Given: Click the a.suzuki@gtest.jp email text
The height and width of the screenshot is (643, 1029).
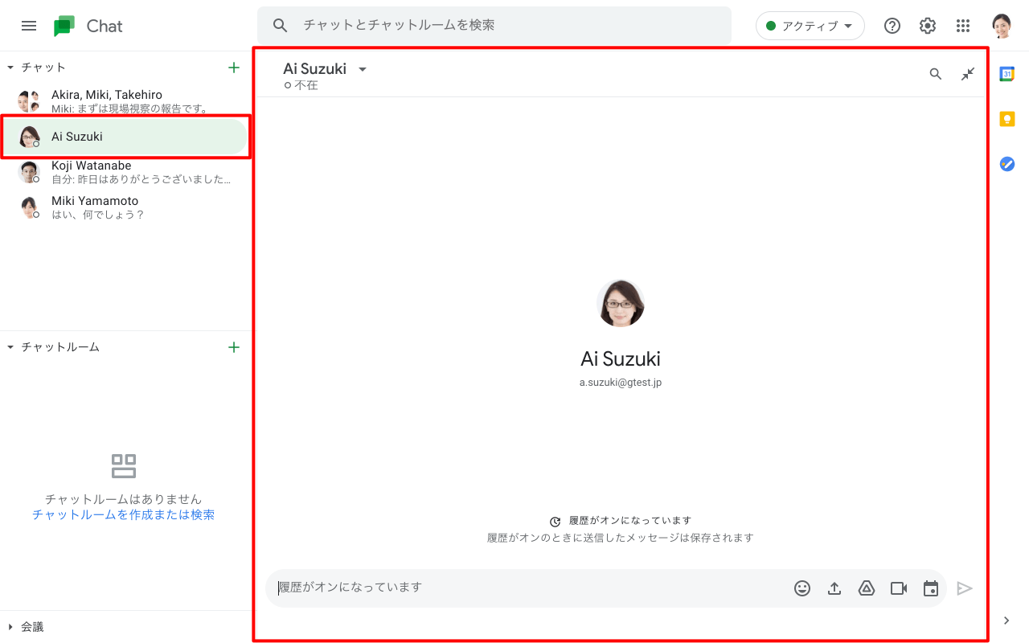Looking at the screenshot, I should coord(621,383).
